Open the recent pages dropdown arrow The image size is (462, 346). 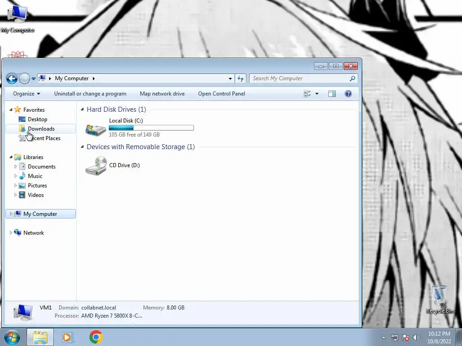click(33, 78)
